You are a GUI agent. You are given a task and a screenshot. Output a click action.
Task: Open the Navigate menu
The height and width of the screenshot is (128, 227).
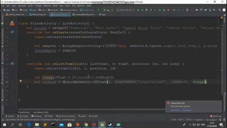tap(22, 6)
